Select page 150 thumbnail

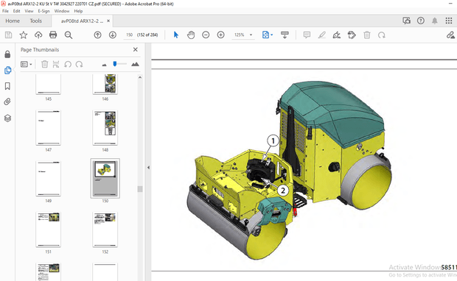click(105, 178)
